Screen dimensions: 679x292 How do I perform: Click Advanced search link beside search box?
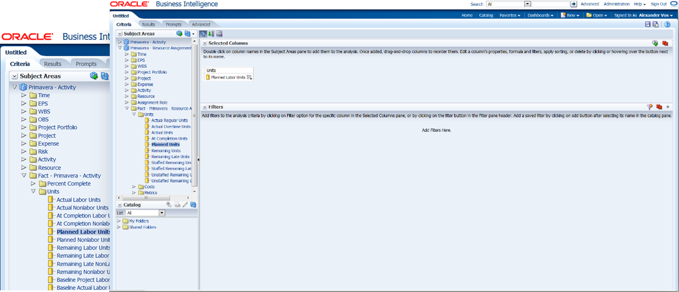tap(590, 4)
